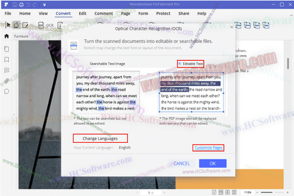Switch to continuous page view mode

(220, 192)
